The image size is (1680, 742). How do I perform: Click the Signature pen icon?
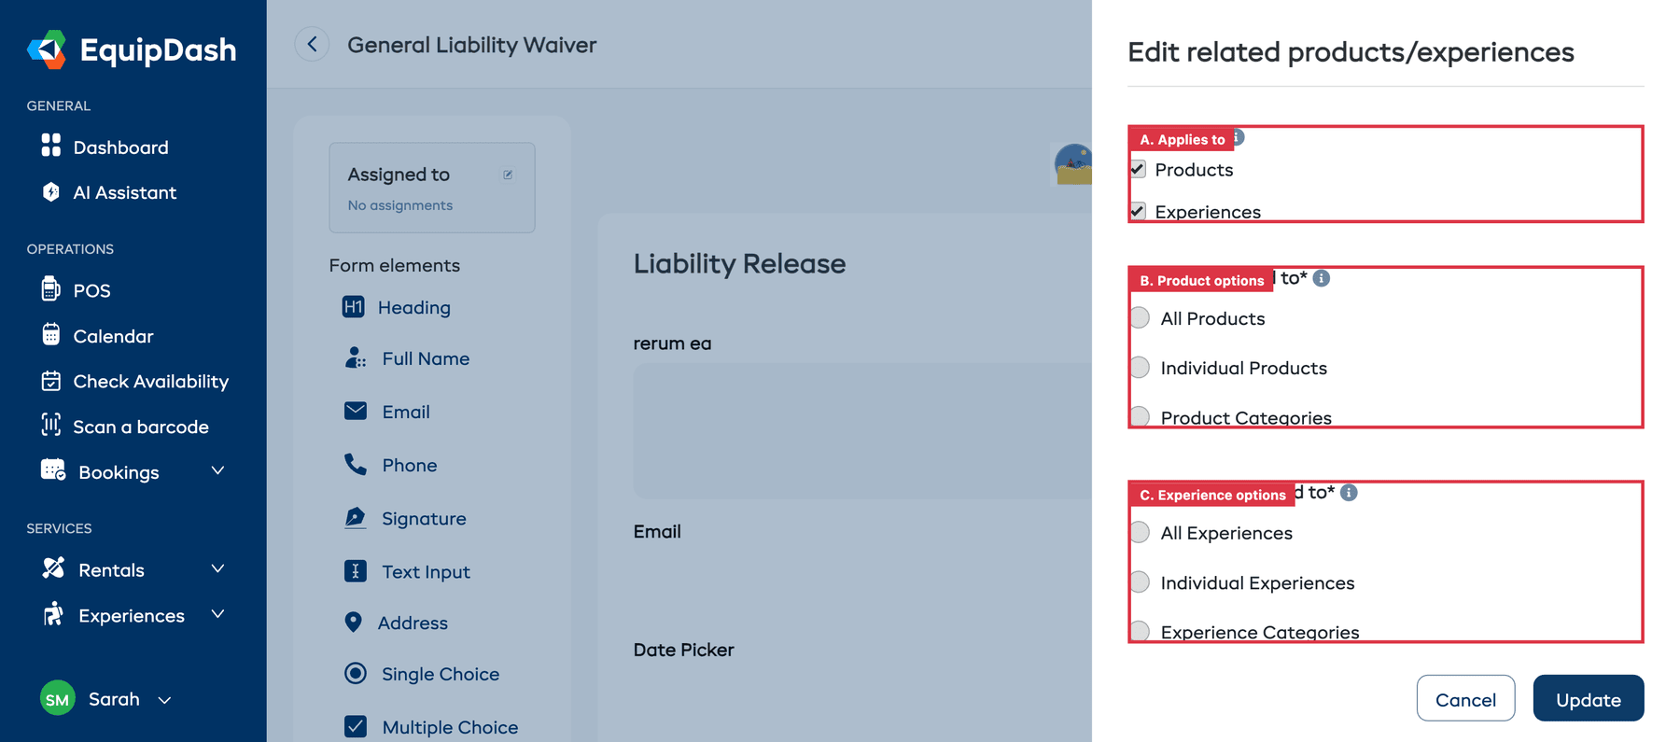tap(355, 517)
